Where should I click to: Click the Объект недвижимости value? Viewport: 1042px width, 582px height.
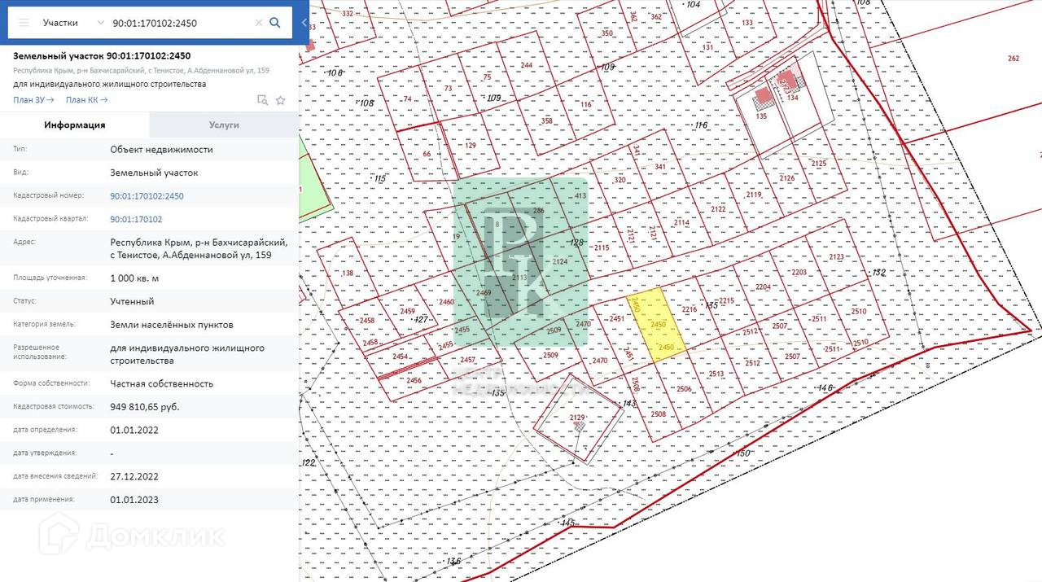(x=162, y=150)
